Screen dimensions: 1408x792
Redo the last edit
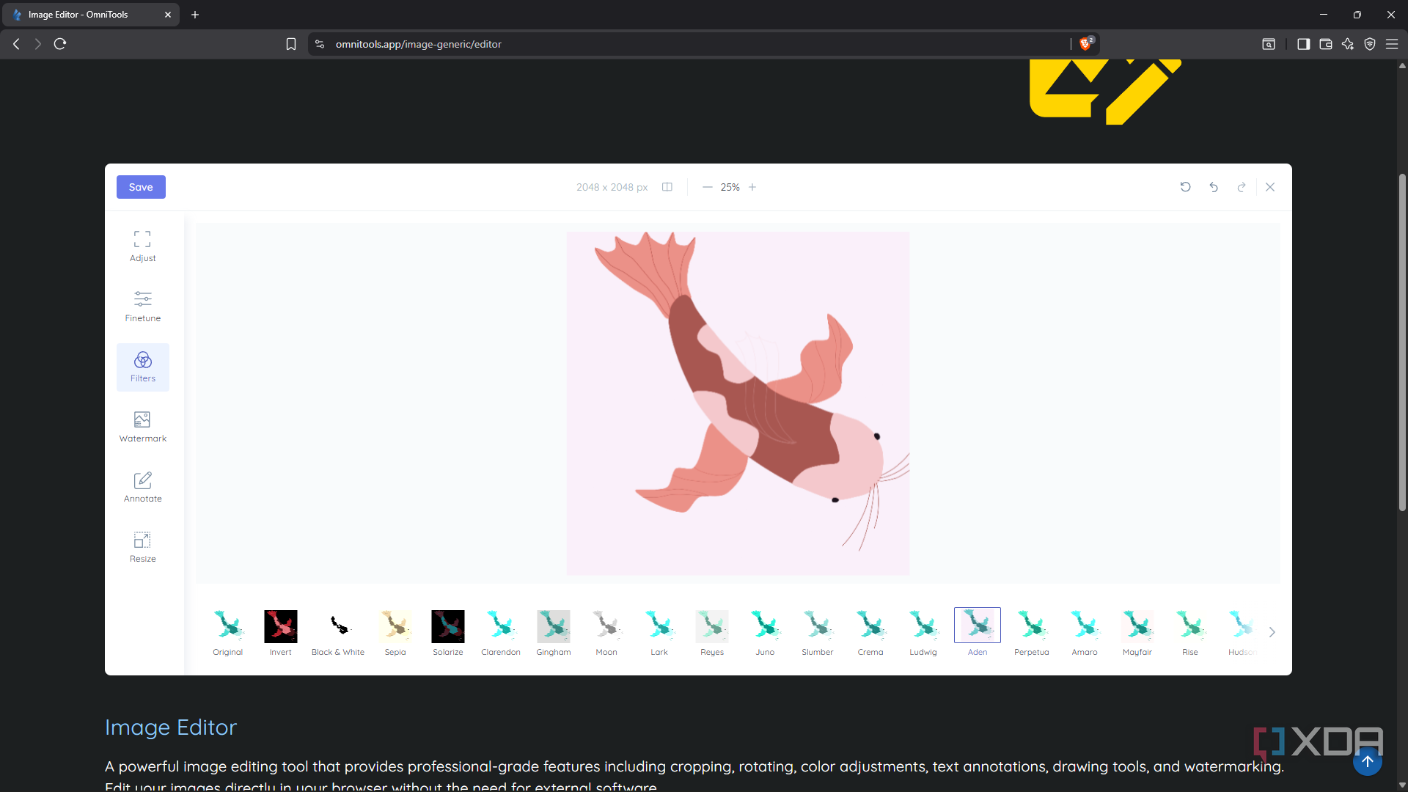coord(1242,187)
